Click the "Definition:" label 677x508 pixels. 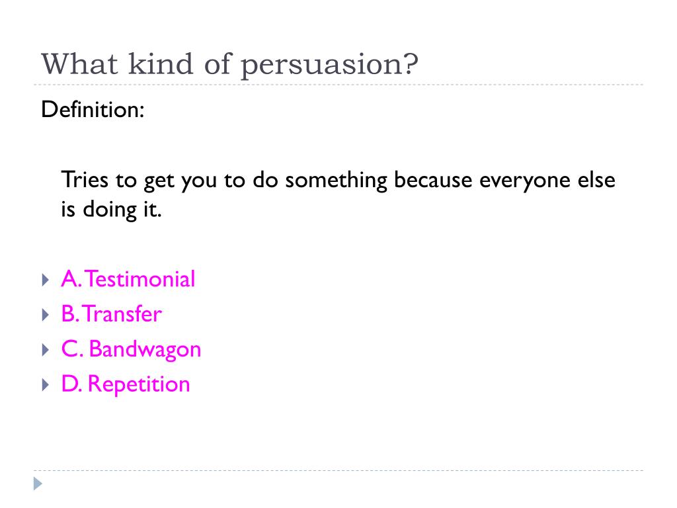tap(93, 109)
